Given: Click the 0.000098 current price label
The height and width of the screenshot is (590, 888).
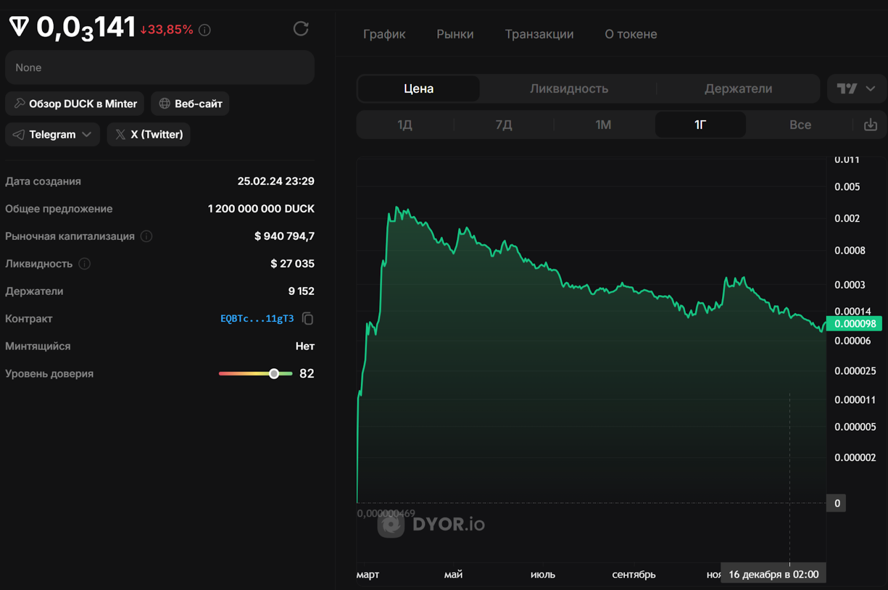Looking at the screenshot, I should click(855, 324).
